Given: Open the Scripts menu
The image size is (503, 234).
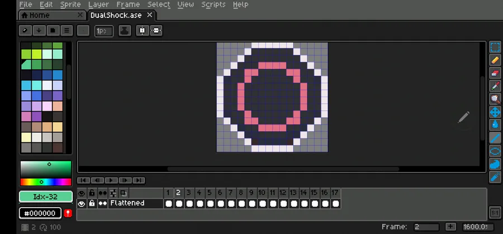Looking at the screenshot, I should (x=213, y=4).
